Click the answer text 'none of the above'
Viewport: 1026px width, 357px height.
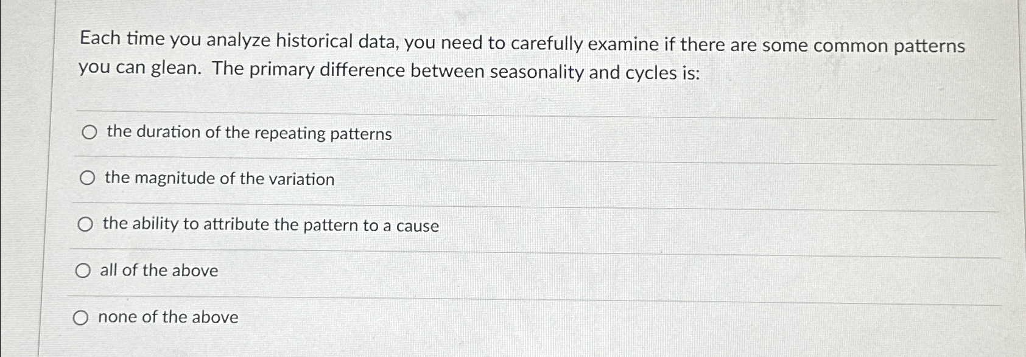169,317
